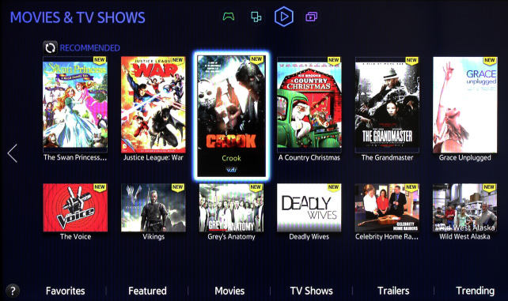Viewport: 508px width, 301px height.
Task: Open The Voice thumbnail
Action: [75, 208]
